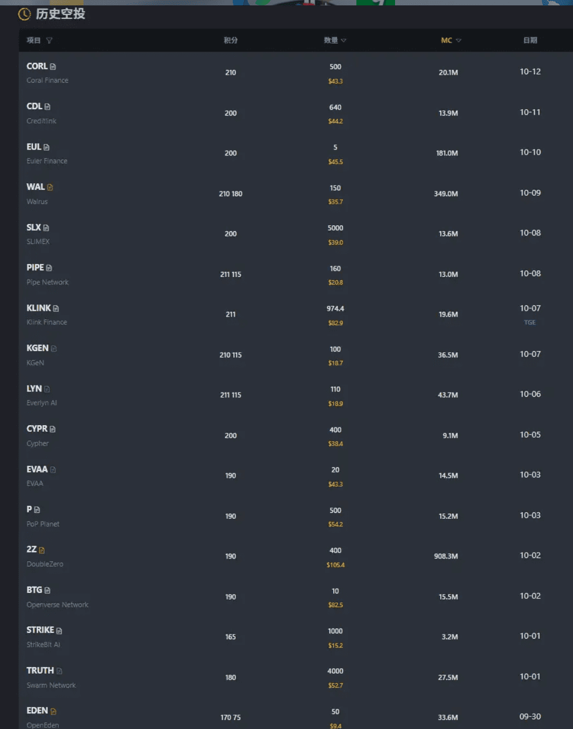Image resolution: width=573 pixels, height=729 pixels.
Task: Click the yellow icon next to 2Z
Action: [42, 550]
